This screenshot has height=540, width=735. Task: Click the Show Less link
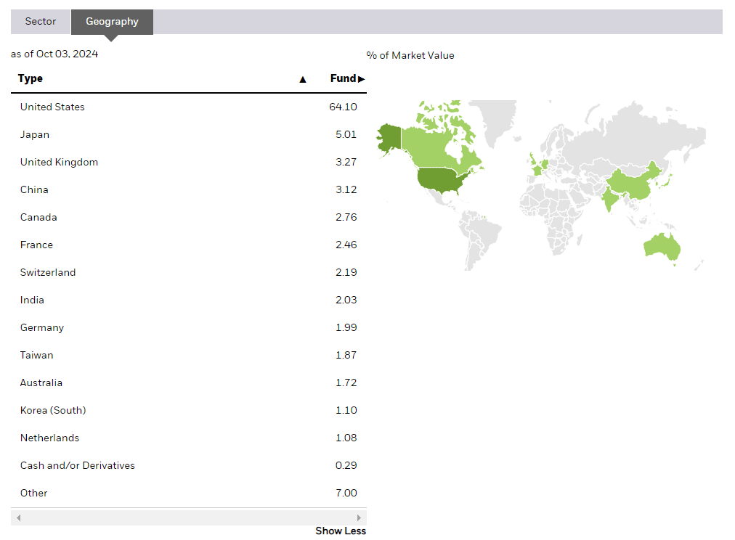340,531
